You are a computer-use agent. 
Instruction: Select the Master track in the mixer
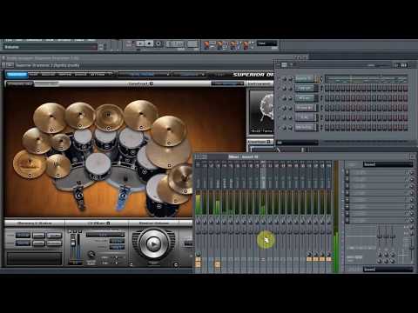[198, 176]
